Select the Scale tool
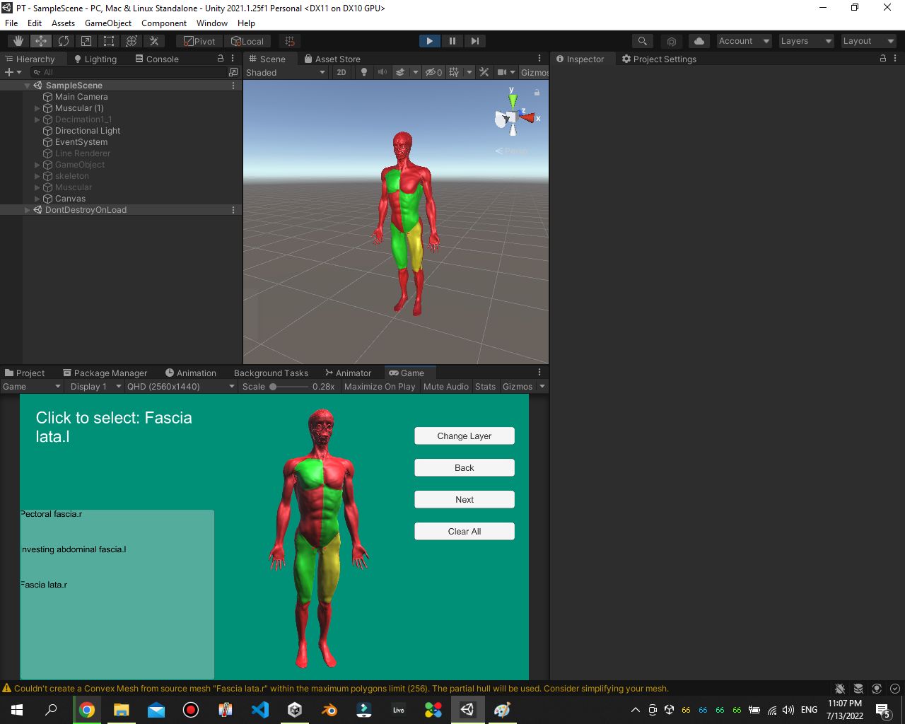The image size is (905, 724). coord(86,41)
